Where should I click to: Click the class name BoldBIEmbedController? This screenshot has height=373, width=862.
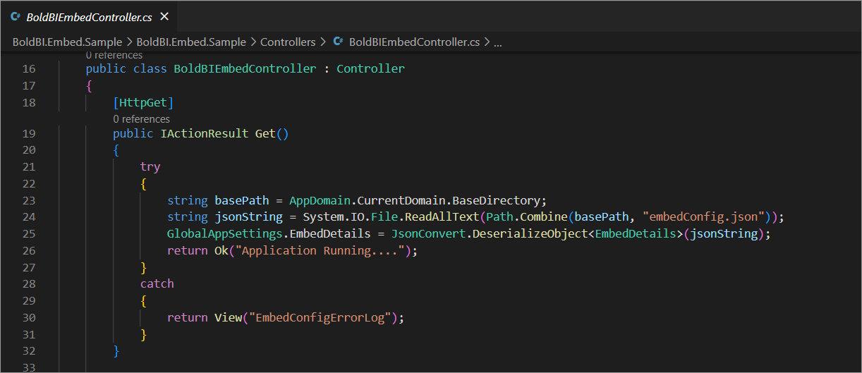pyautogui.click(x=245, y=69)
